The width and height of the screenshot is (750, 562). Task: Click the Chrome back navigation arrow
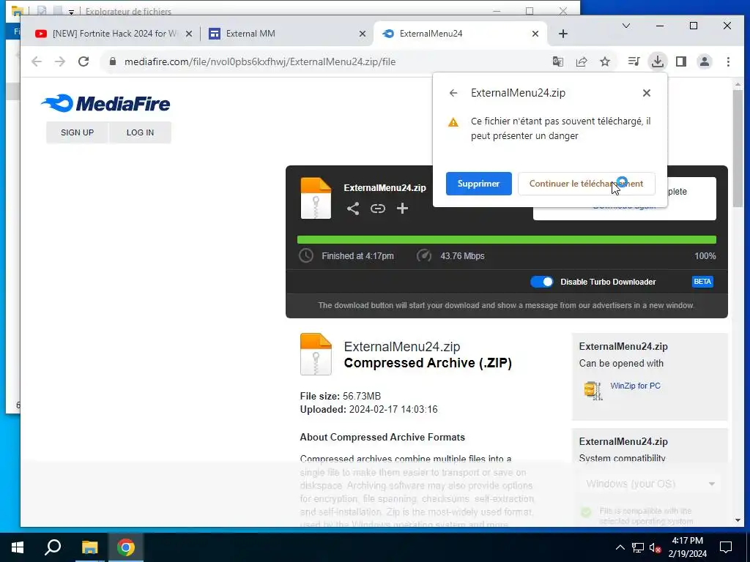[x=37, y=61]
